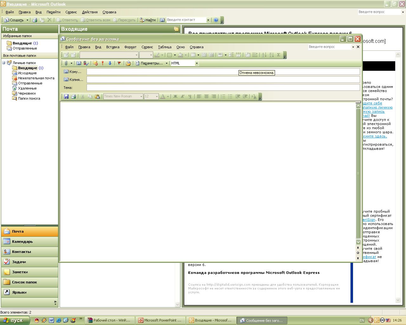The width and height of the screenshot is (406, 325).
Task: Open the Введите контакт dropdown
Action: click(208, 20)
